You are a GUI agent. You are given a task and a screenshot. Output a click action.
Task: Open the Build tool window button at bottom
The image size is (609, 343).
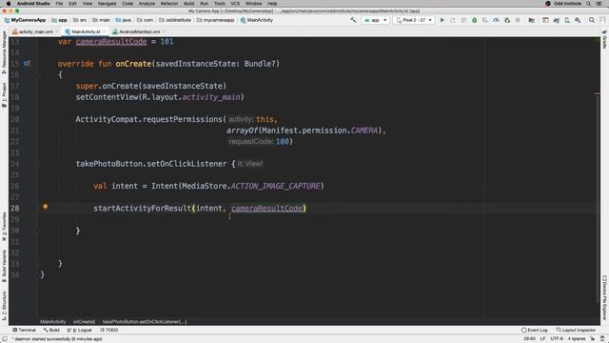51,330
